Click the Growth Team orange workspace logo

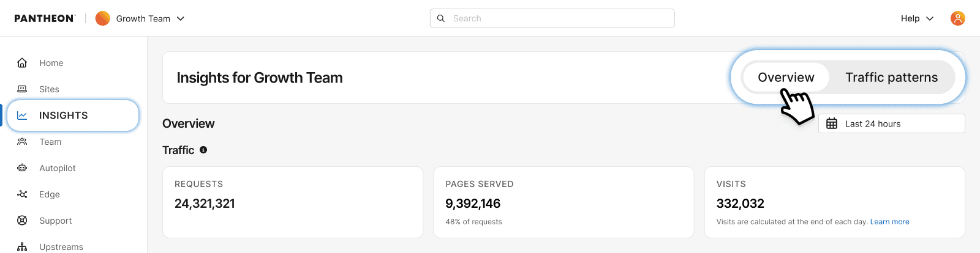103,18
